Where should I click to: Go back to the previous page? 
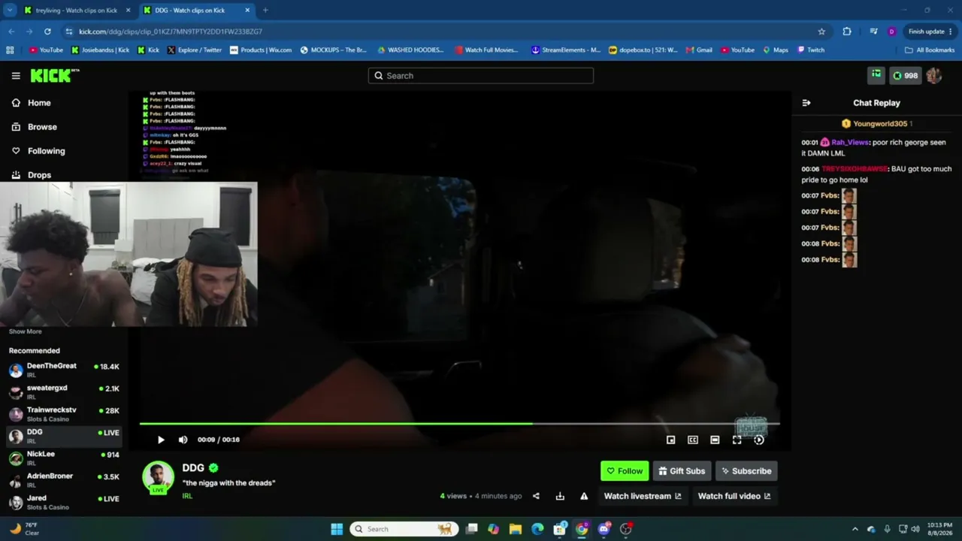[x=11, y=32]
